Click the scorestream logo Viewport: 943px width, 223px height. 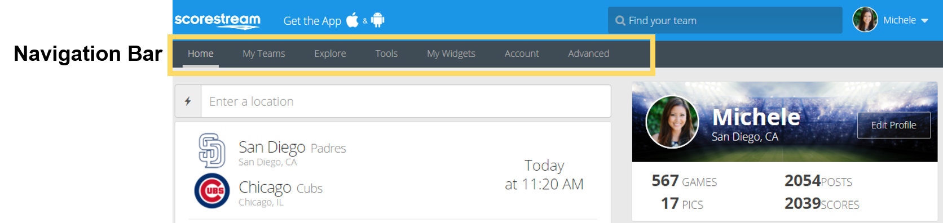point(217,20)
